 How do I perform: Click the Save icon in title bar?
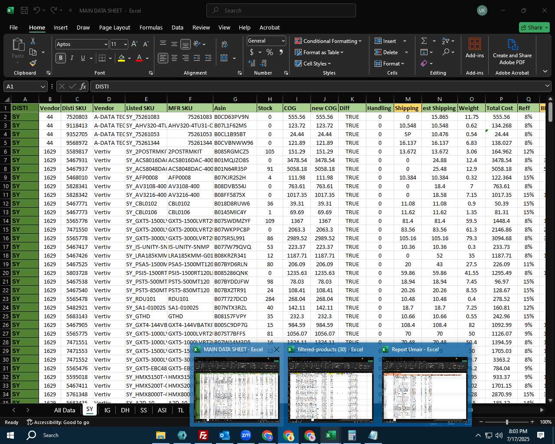click(x=24, y=10)
